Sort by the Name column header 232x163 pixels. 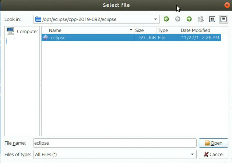[88, 30]
